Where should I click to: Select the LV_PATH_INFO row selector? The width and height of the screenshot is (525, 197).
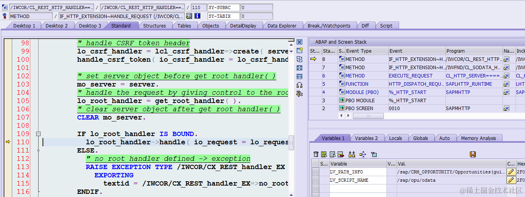click(315, 172)
